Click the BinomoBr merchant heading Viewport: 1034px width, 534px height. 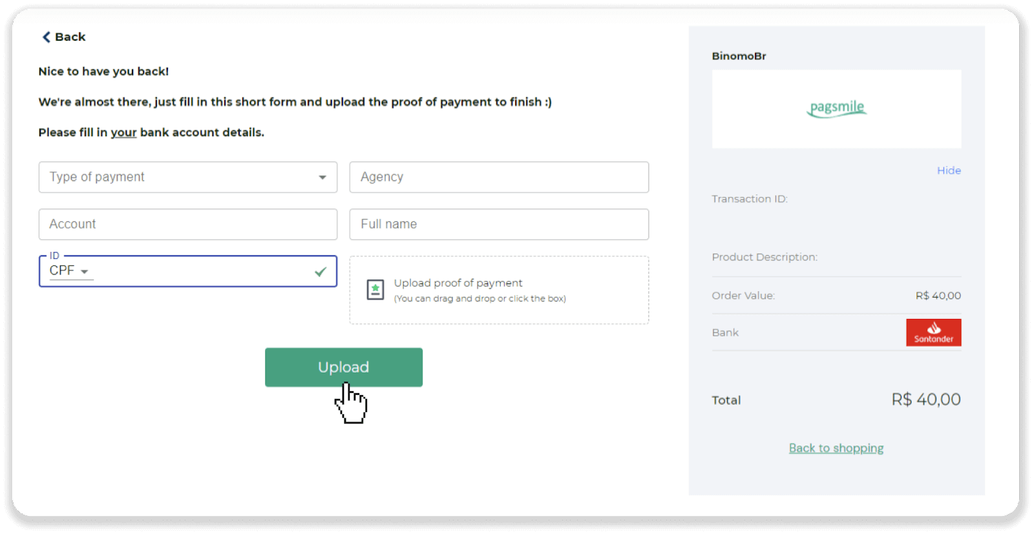[739, 56]
